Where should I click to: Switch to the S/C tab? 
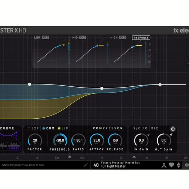[137, 128]
